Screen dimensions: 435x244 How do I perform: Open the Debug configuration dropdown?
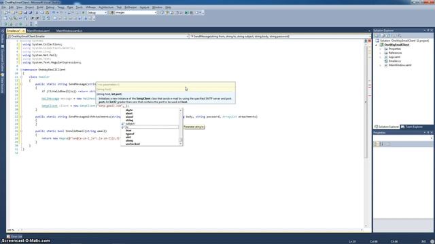[x=97, y=13]
